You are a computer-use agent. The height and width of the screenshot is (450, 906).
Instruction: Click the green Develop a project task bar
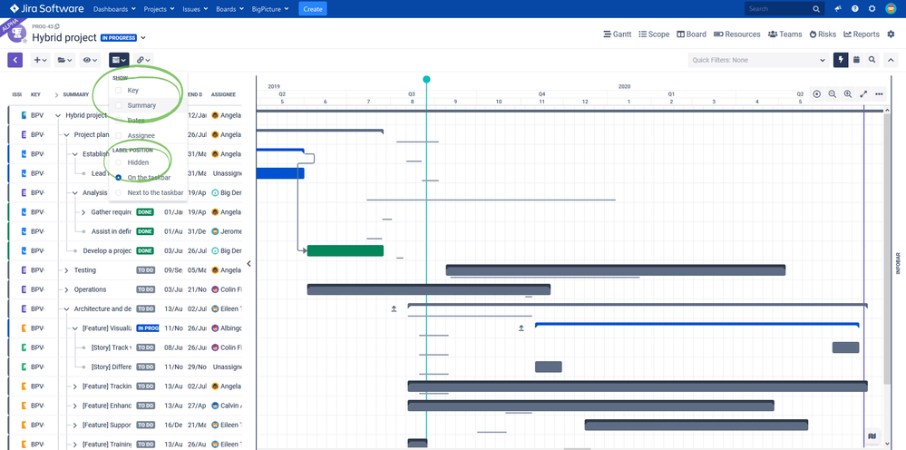pyautogui.click(x=346, y=250)
